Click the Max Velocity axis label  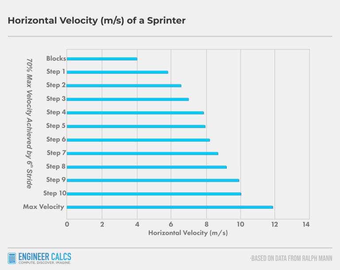click(43, 207)
